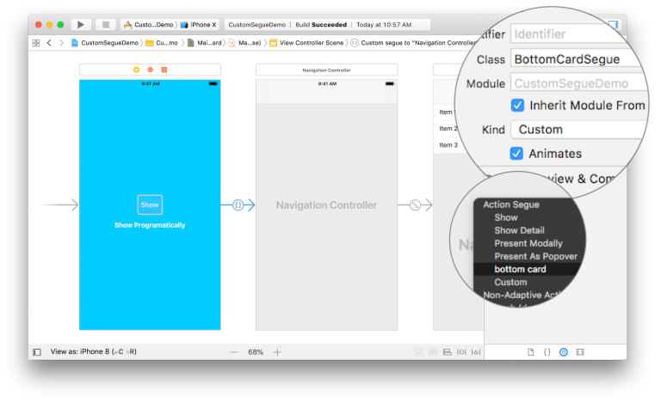Show the Media library

coord(580,352)
